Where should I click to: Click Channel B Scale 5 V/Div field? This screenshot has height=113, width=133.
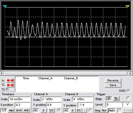coord(82,99)
